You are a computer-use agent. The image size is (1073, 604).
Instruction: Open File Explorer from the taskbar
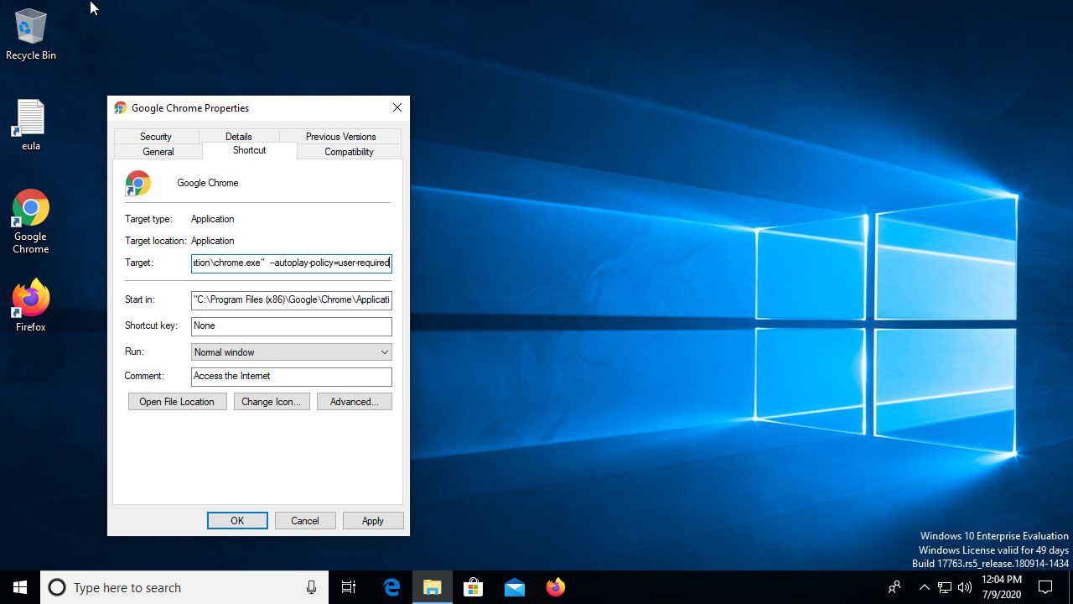(x=433, y=587)
